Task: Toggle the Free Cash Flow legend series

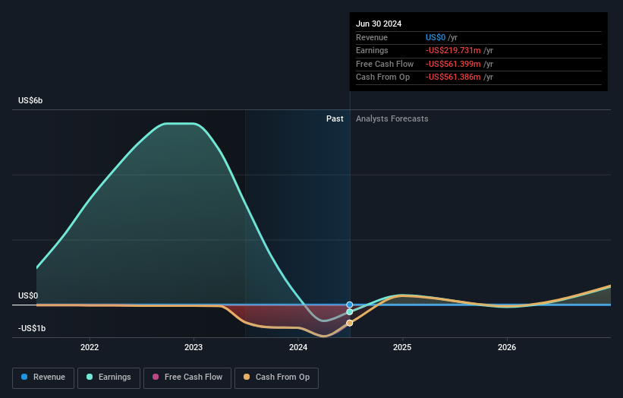Action: click(x=187, y=377)
